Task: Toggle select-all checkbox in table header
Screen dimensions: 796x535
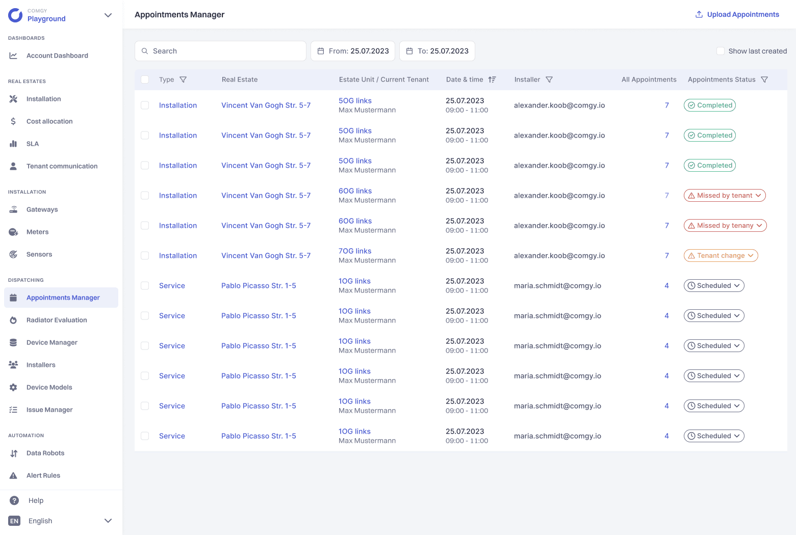Action: pyautogui.click(x=145, y=79)
